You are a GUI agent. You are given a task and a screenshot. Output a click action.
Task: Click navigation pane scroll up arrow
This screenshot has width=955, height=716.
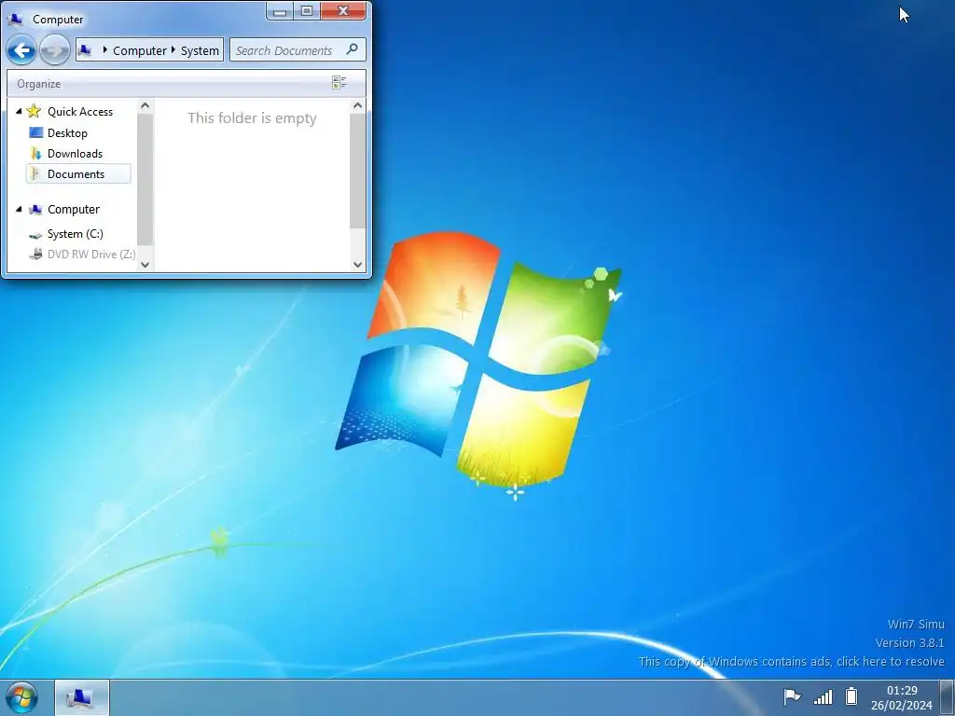click(x=145, y=106)
